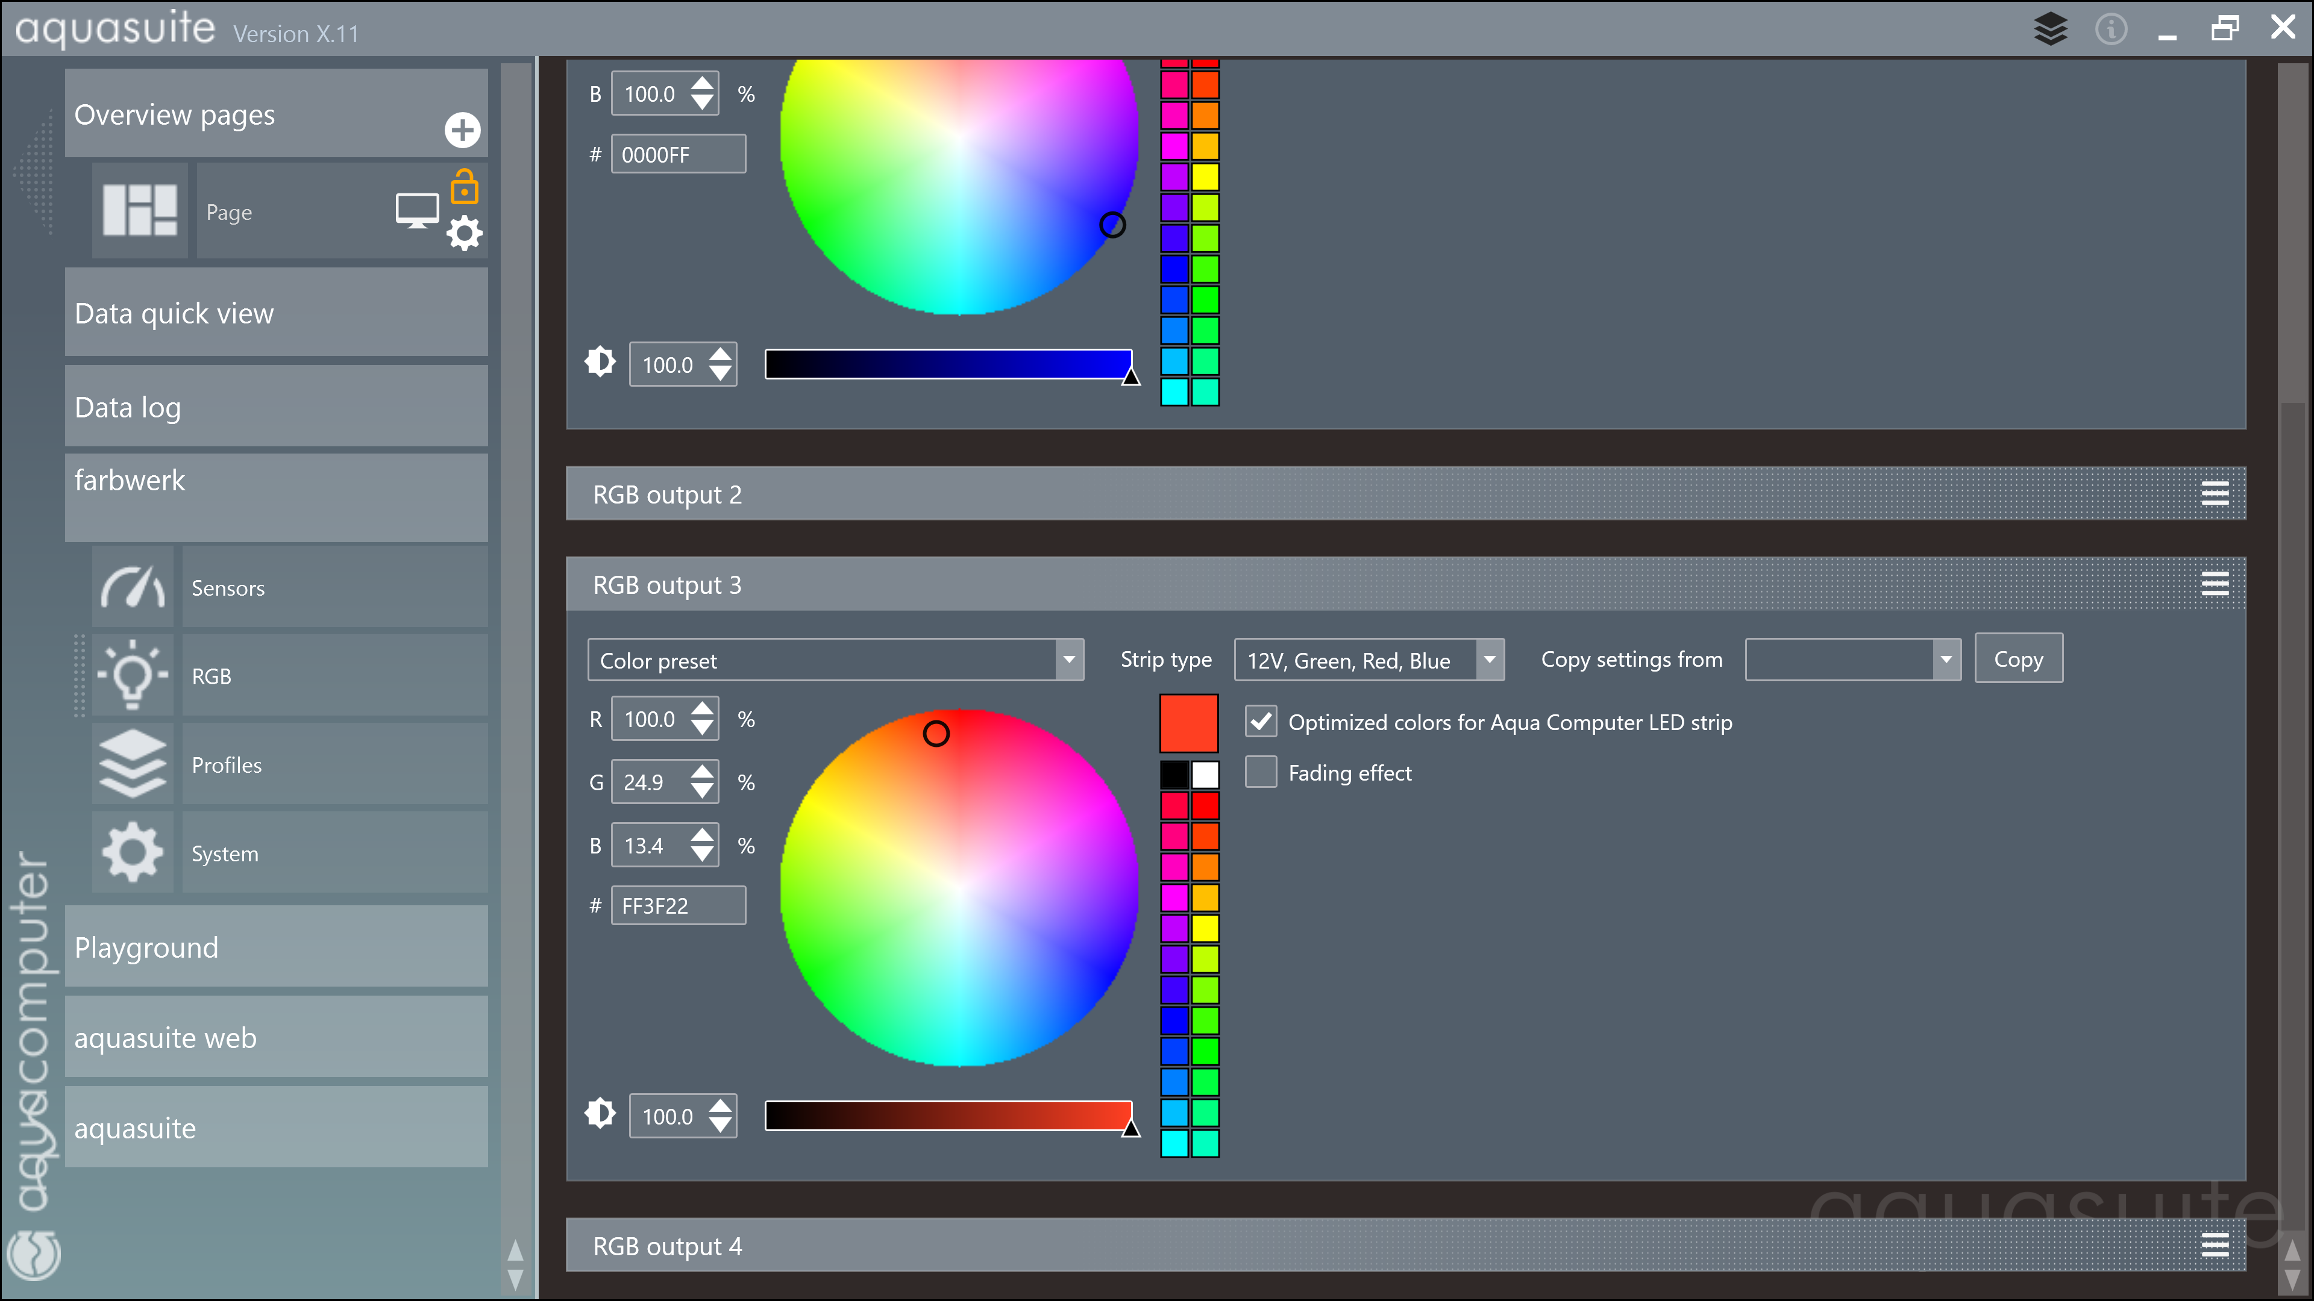Open the profiles stack icon in title bar

(x=2050, y=30)
